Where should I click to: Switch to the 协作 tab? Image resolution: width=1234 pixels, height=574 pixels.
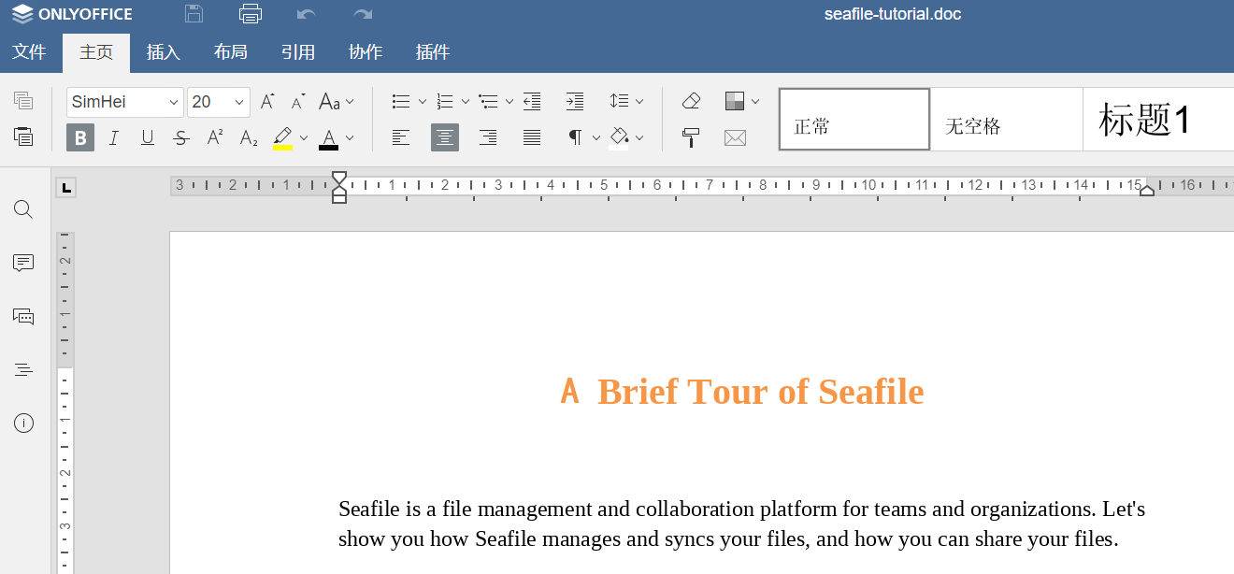click(x=366, y=52)
